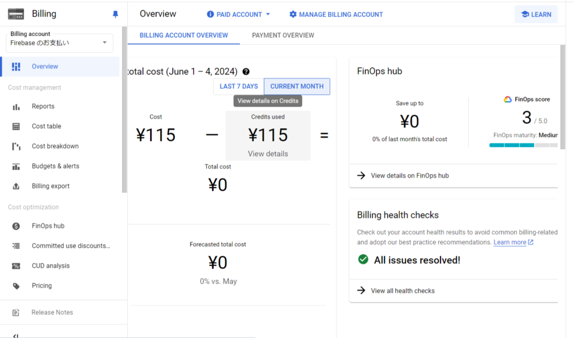Click the Google Cloud logo by FinOps score
The image size is (574, 338).
[x=507, y=100]
